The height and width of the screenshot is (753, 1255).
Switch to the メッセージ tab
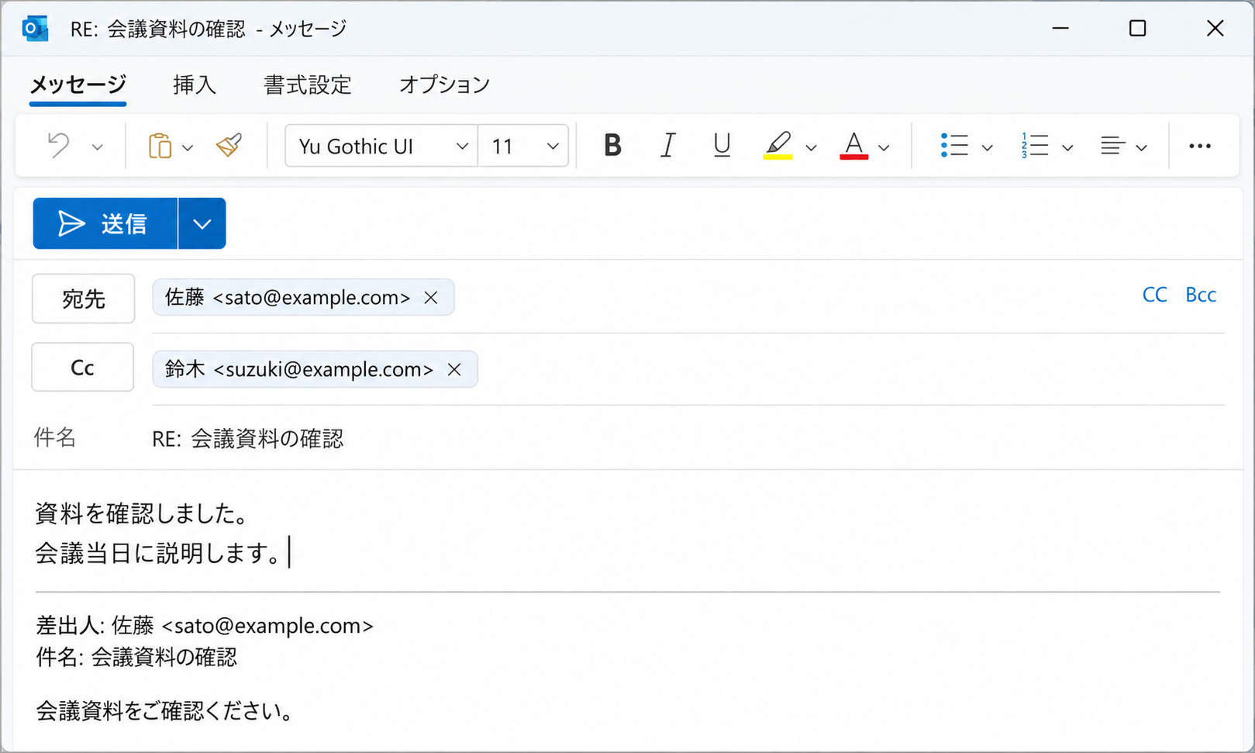coord(78,85)
